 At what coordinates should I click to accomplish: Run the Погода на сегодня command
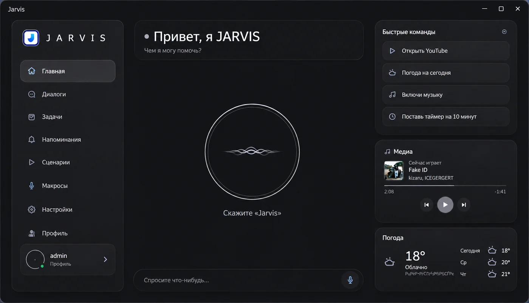446,73
